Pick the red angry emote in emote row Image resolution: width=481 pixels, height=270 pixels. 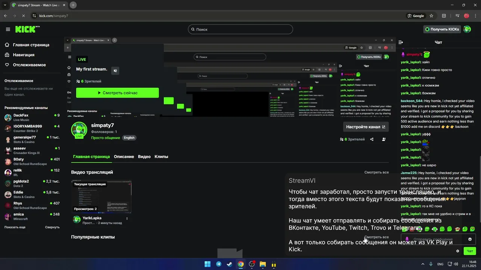(x=412, y=229)
